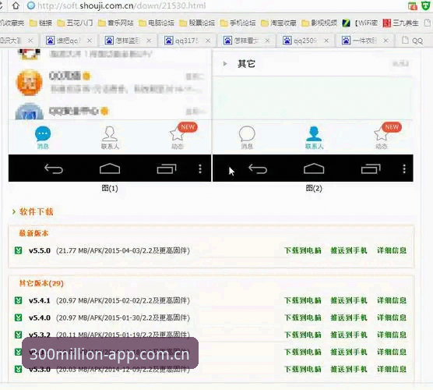This screenshot has width=433, height=390.
Task: Click green download icon for v5.4.0
Action: point(18,317)
